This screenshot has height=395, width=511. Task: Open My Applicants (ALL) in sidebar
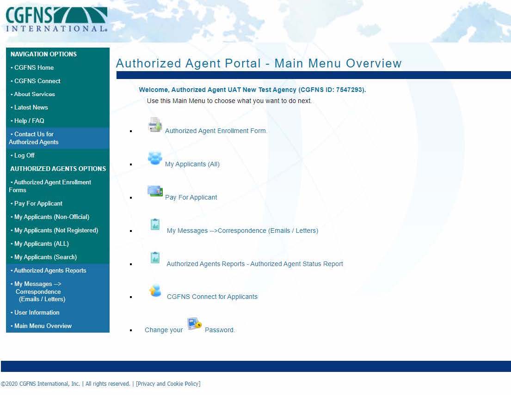(41, 243)
